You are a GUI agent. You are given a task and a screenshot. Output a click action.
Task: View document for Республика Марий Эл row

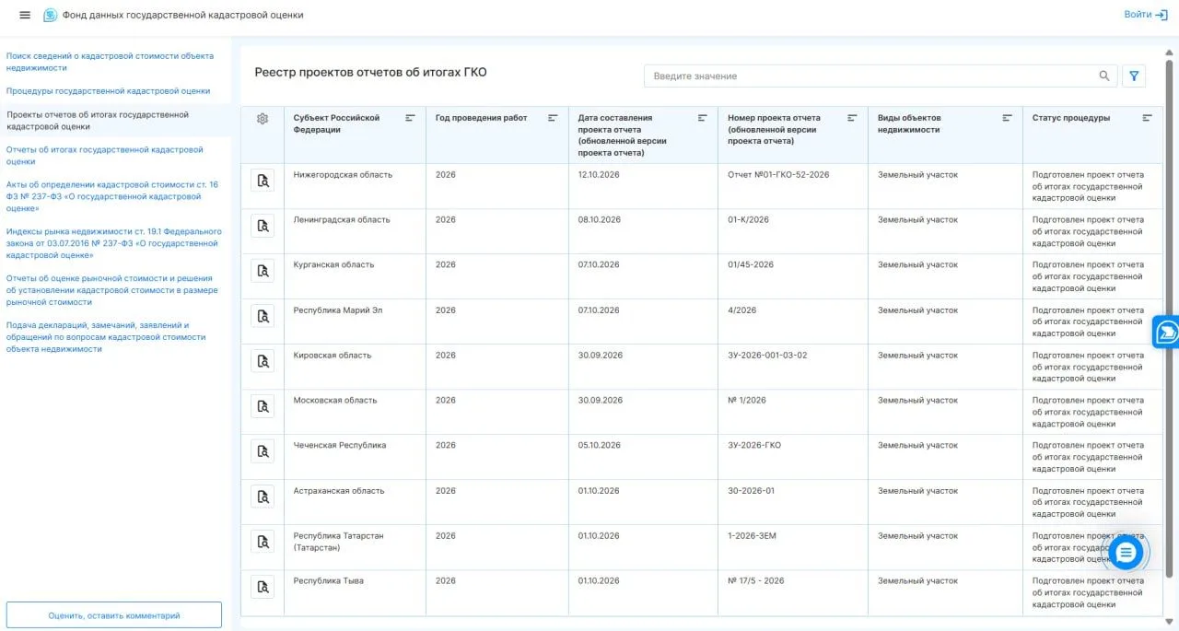click(x=263, y=316)
